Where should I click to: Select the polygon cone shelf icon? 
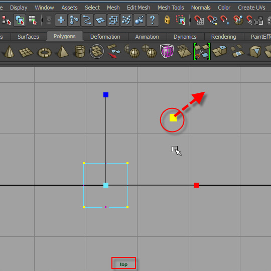9,51
